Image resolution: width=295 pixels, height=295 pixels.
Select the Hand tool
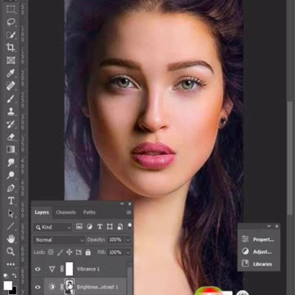(x=11, y=239)
